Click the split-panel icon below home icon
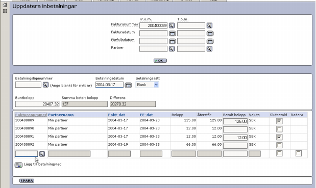 (x=5, y=11)
